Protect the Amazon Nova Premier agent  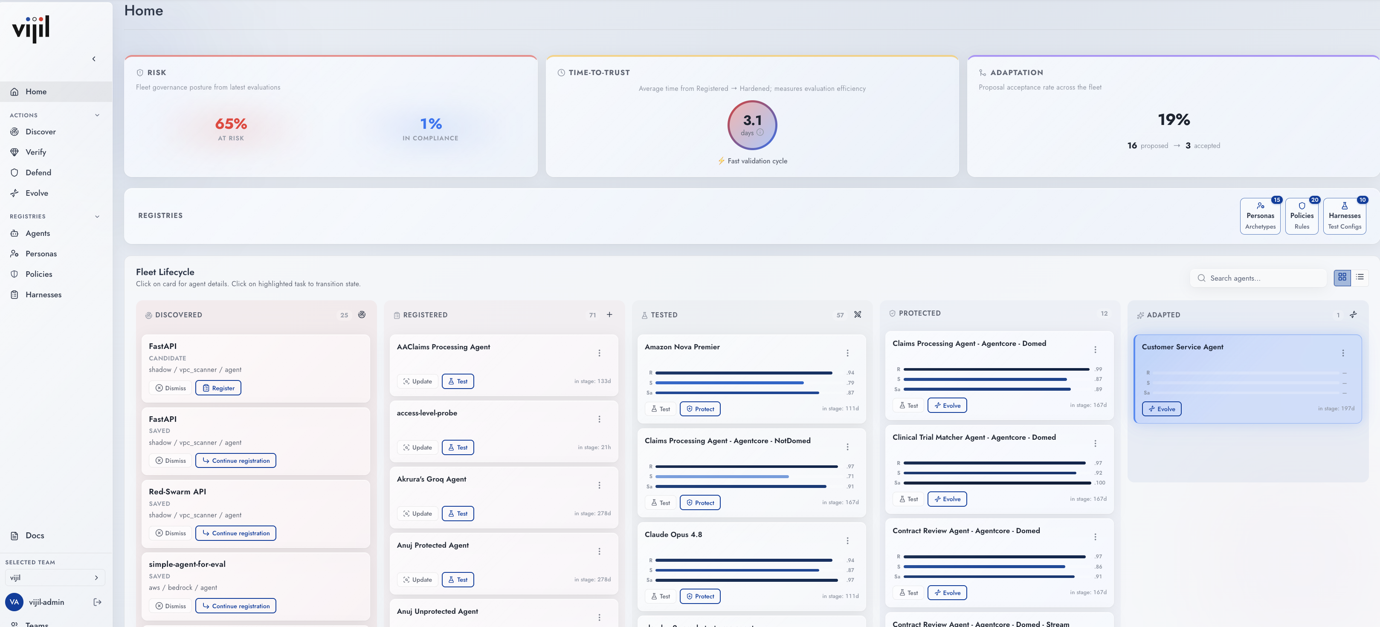(x=700, y=409)
